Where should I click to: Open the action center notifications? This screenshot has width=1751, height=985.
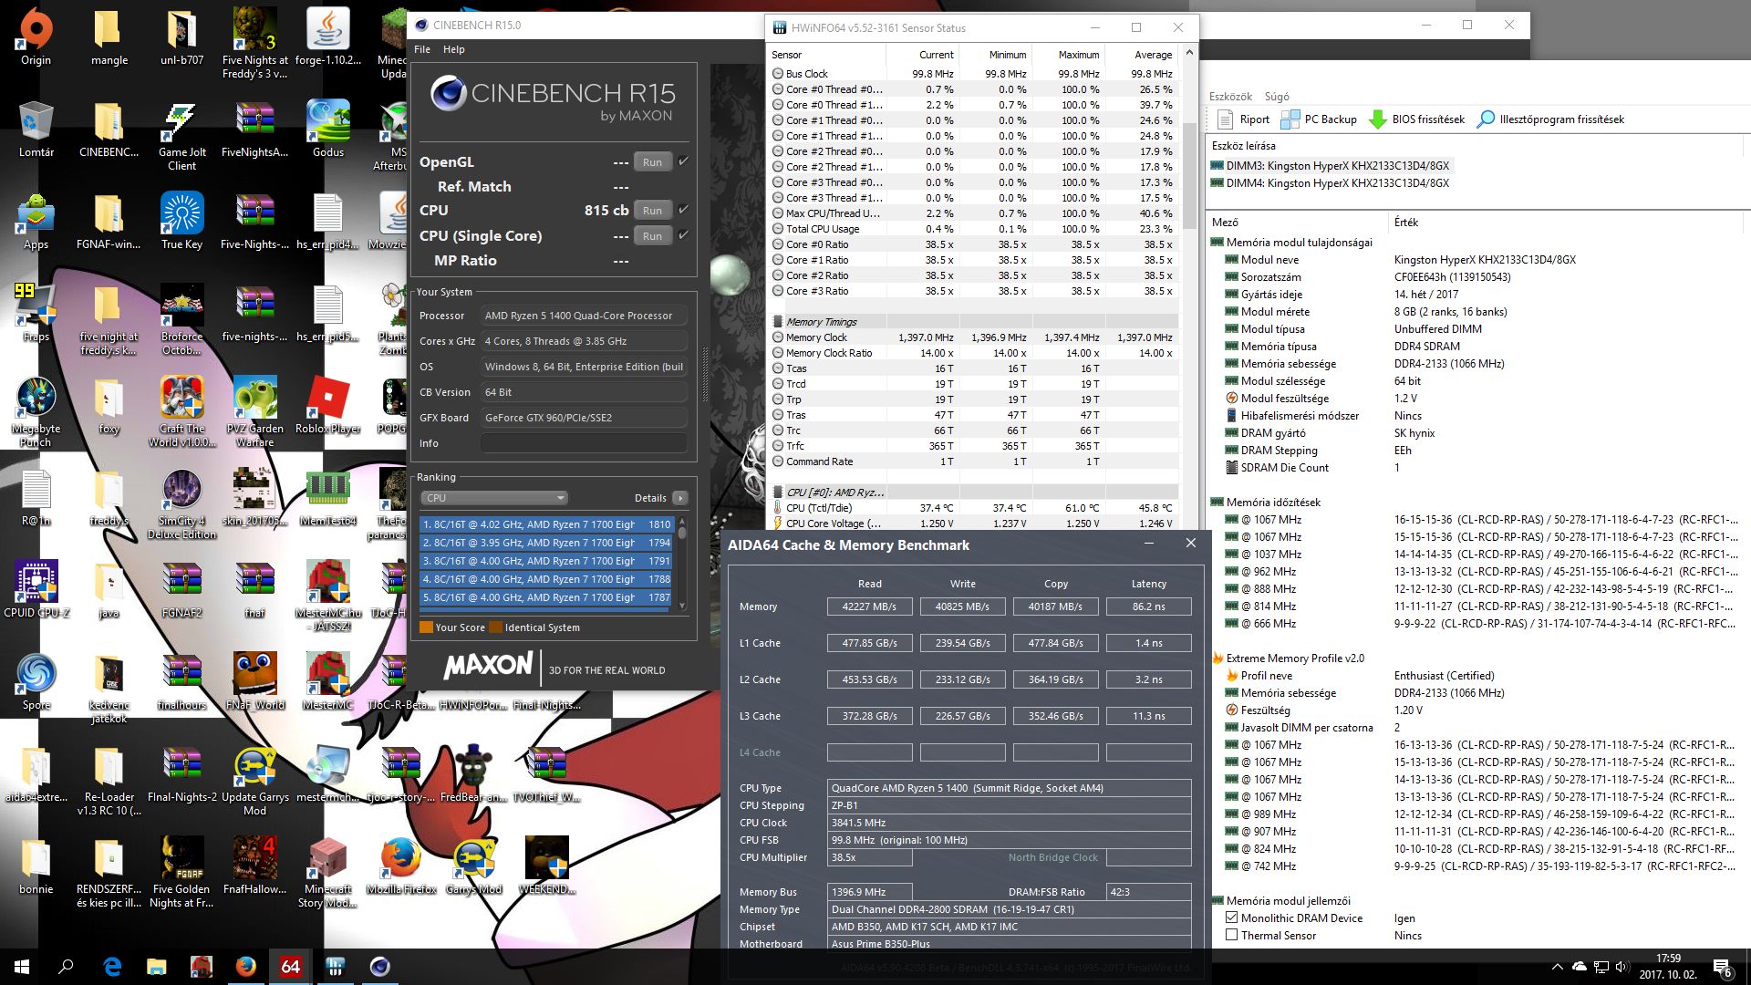coord(1722,967)
